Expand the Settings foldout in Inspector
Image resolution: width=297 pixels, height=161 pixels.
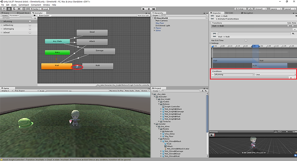pyautogui.click(x=210, y=43)
